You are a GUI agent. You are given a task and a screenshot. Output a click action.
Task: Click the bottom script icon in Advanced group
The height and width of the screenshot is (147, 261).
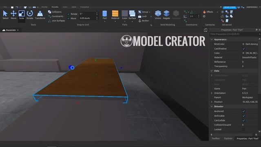pos(227,21)
